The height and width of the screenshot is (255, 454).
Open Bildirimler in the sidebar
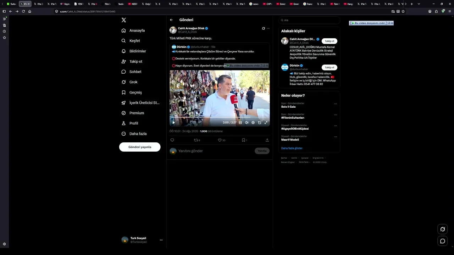(x=134, y=51)
